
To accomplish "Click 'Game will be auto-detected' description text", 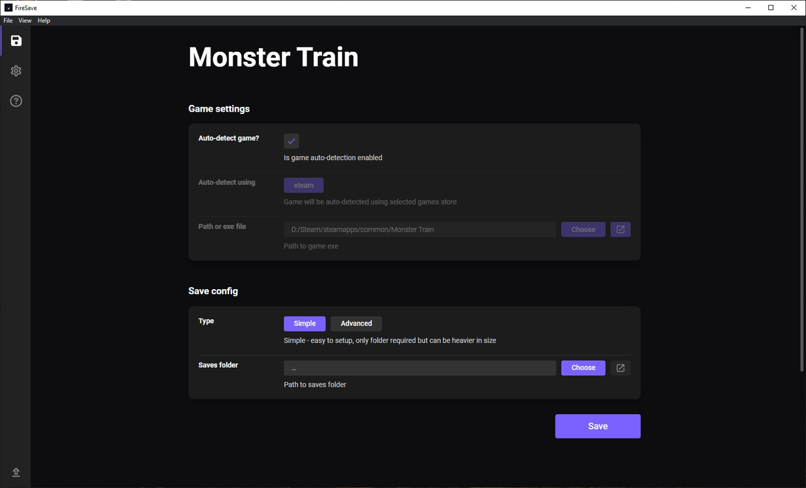I will point(370,202).
